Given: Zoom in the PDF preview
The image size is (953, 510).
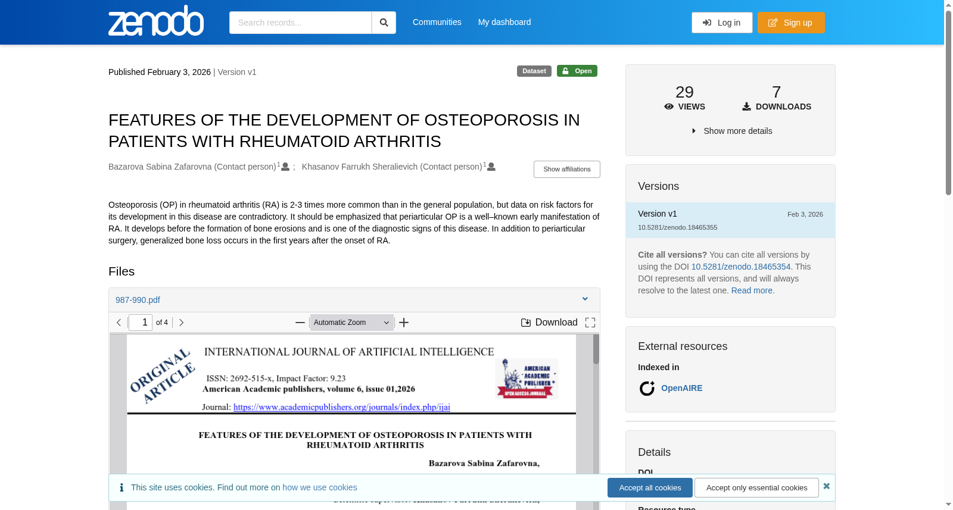Looking at the screenshot, I should (404, 323).
